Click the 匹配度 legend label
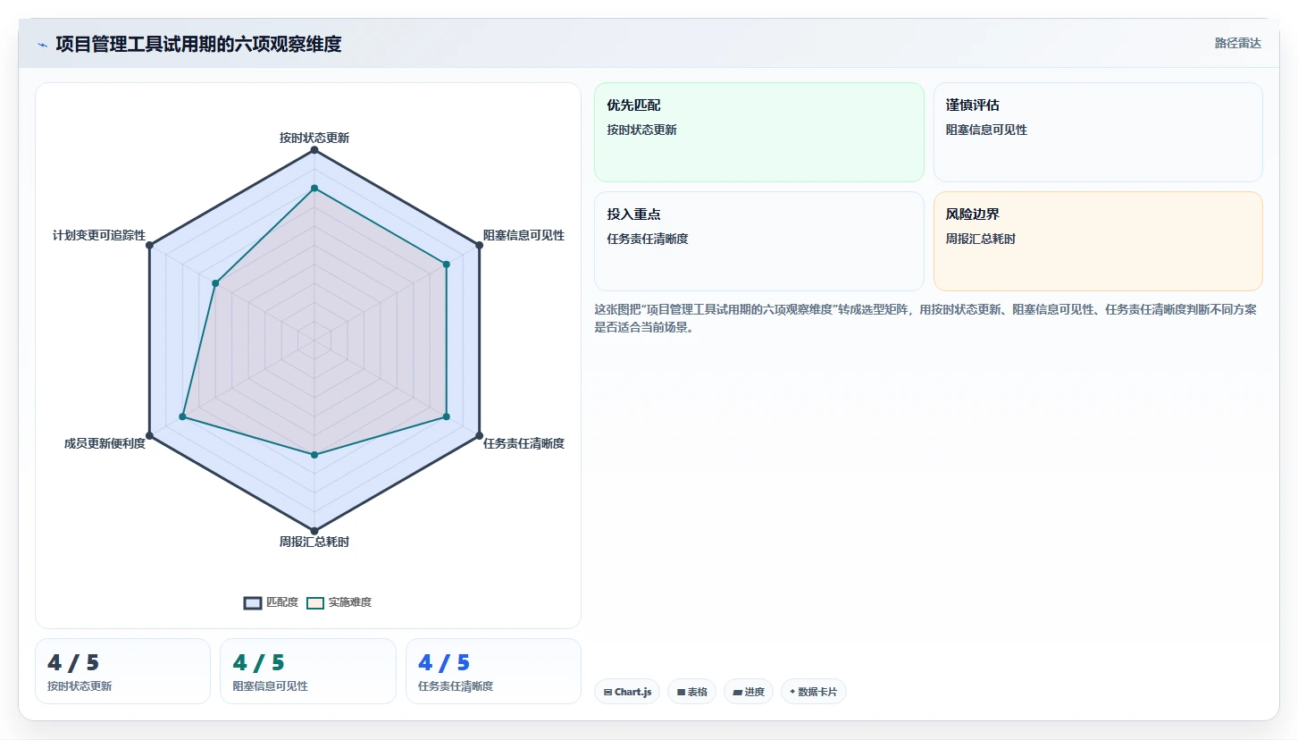The width and height of the screenshot is (1298, 740). [282, 602]
